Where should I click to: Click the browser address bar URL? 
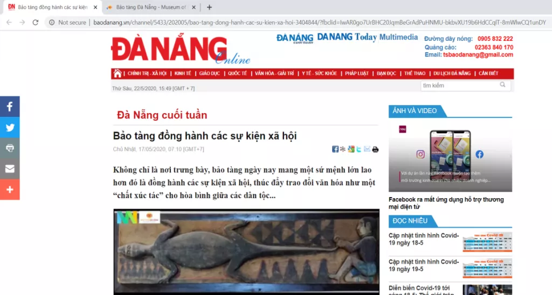coord(320,23)
